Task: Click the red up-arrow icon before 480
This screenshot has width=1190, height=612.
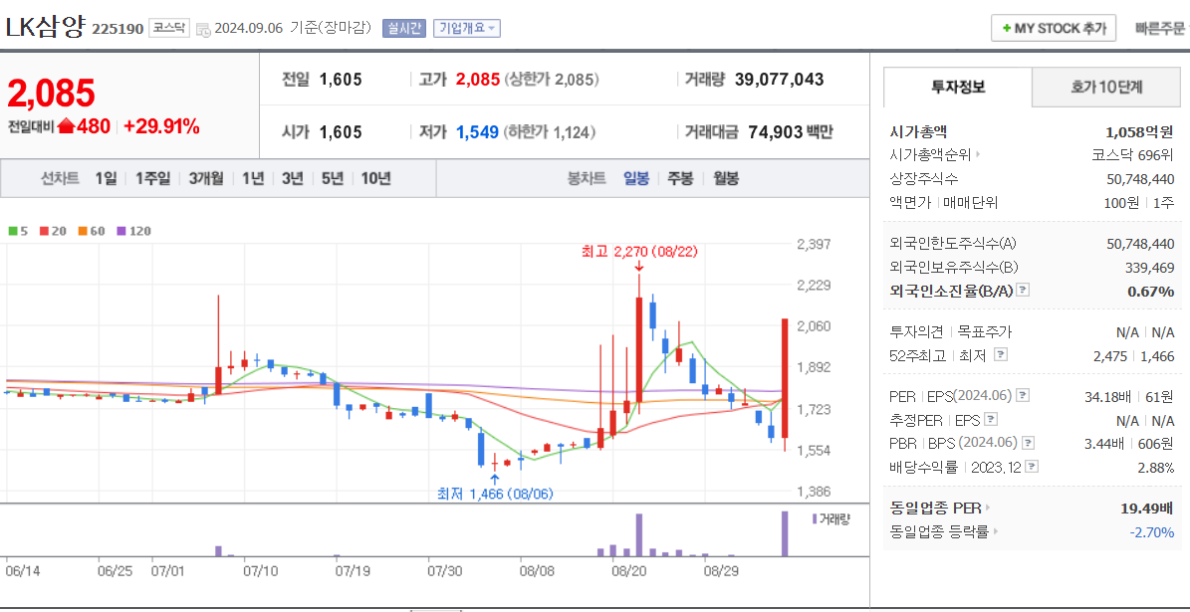Action: [x=66, y=126]
